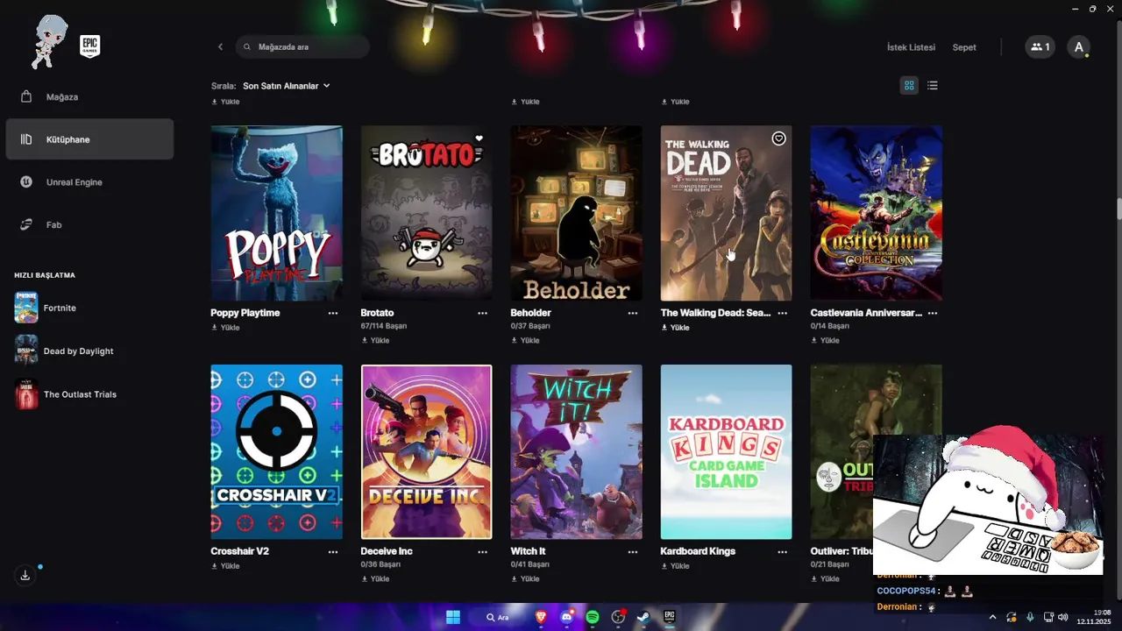Open the downloads icon in the sidebar
Screen dimensions: 1122x631
25,575
